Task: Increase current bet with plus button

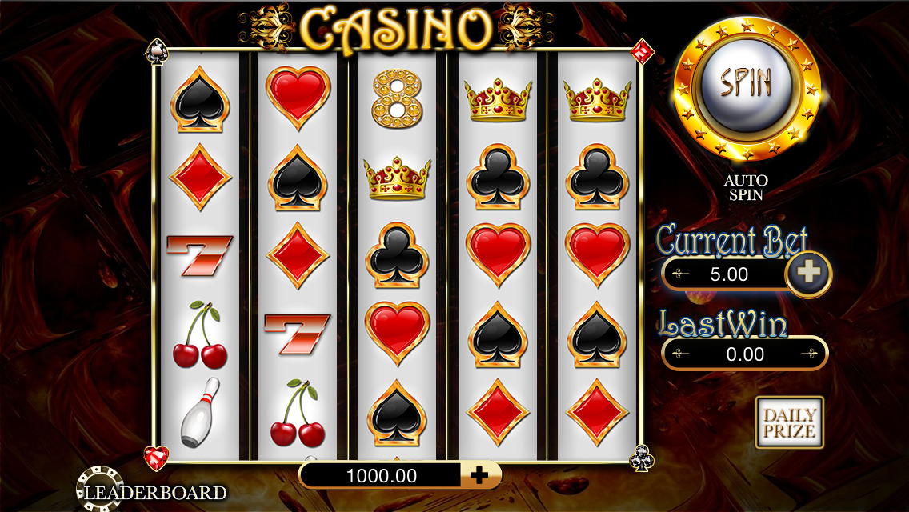Action: click(x=809, y=273)
